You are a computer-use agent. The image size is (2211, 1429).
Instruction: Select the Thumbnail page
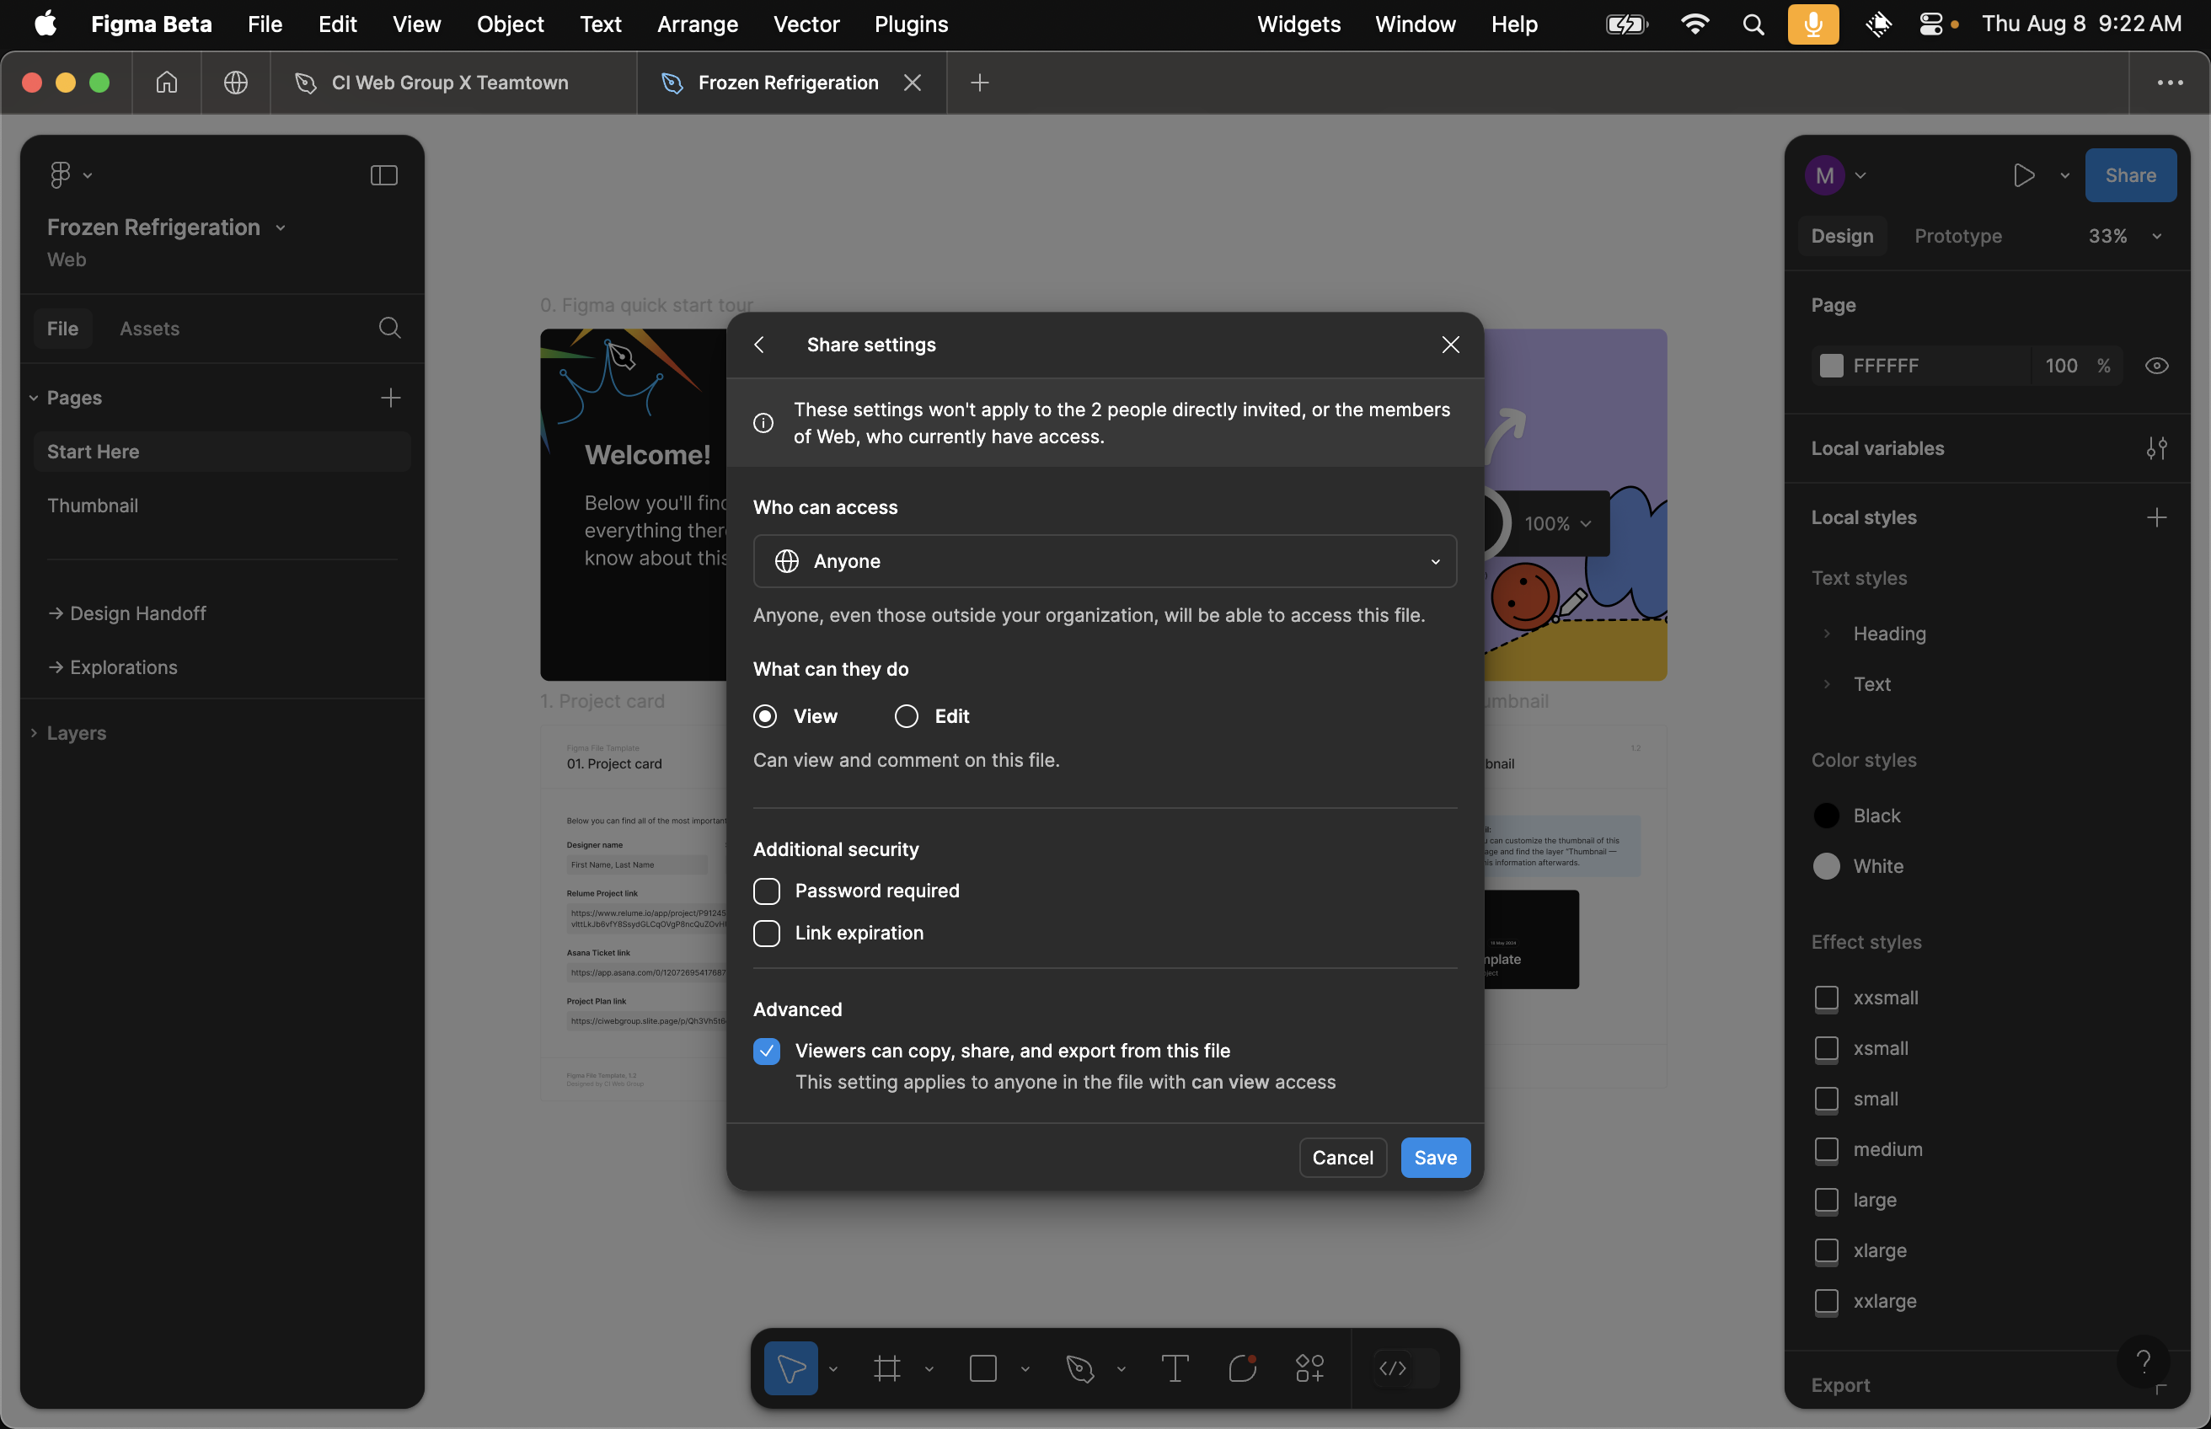[x=222, y=505]
